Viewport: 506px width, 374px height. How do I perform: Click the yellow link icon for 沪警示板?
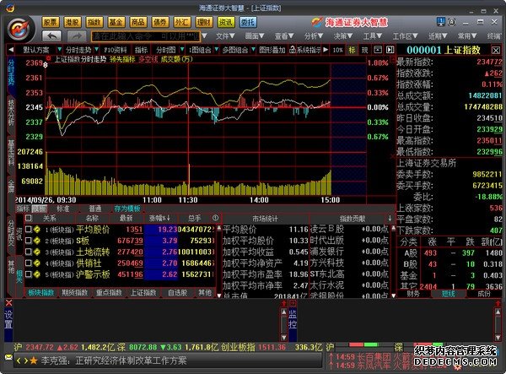[x=37, y=274]
